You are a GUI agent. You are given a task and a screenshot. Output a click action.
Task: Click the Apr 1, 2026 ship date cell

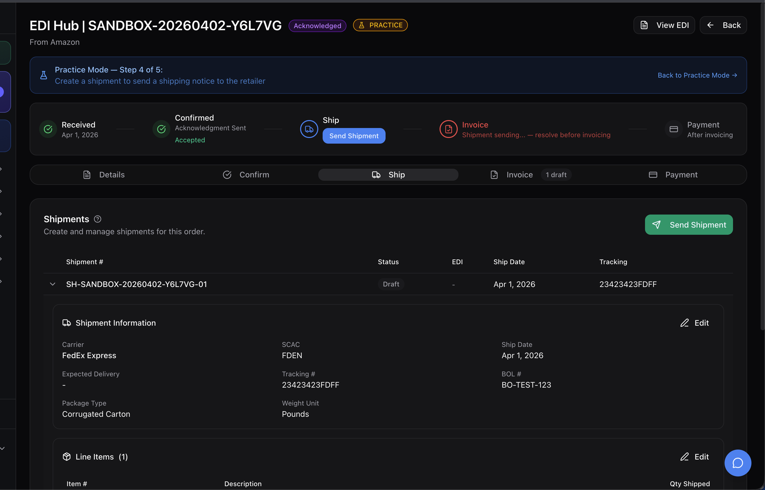click(x=514, y=284)
